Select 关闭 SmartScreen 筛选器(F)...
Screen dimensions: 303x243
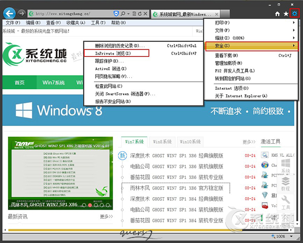(143, 94)
